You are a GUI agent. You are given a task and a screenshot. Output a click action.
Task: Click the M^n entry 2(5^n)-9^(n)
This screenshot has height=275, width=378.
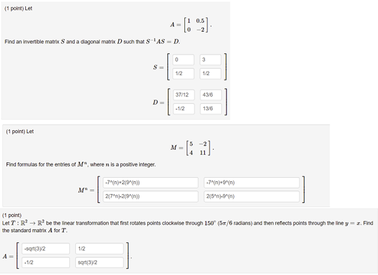click(x=250, y=197)
